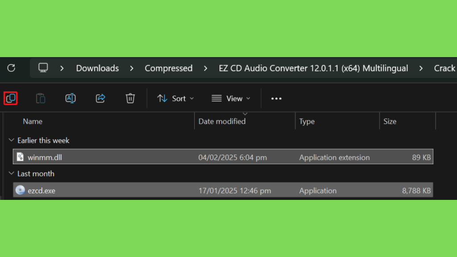Screen dimensions: 457x257
Task: Sort by Name column header
Action: (33, 121)
